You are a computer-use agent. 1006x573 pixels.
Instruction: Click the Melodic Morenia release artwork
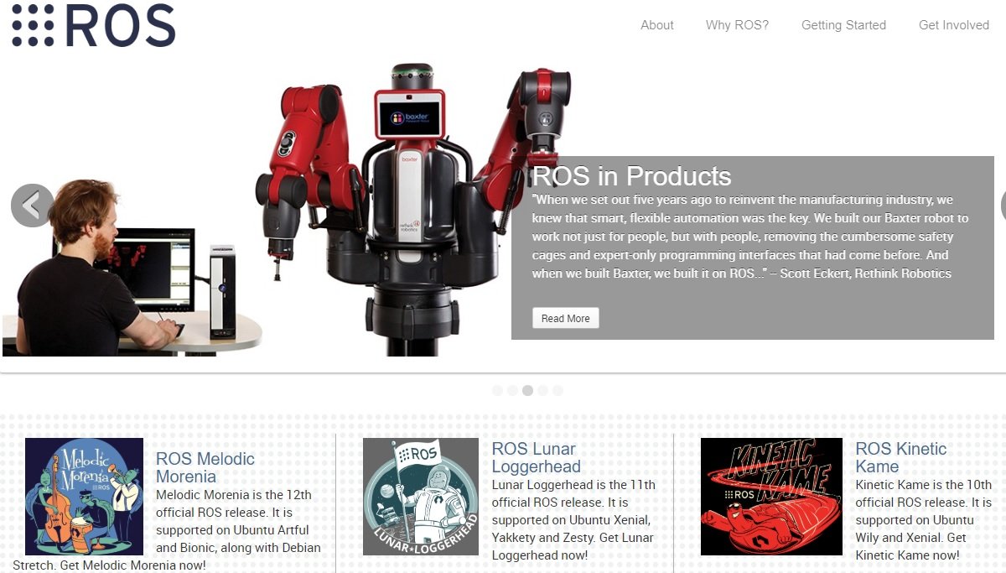click(x=84, y=497)
